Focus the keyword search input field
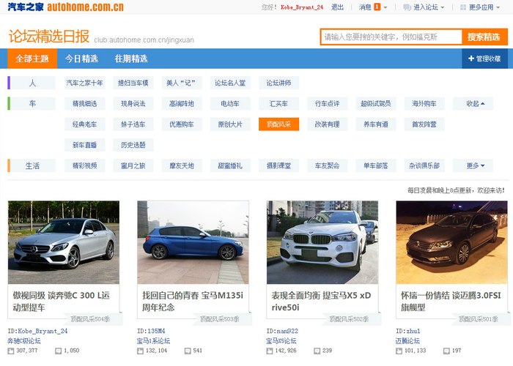The height and width of the screenshot is (366, 513). (391, 37)
